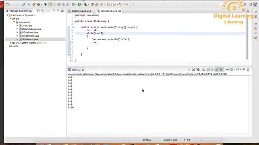Collapse All in Package Explorer toolbar

click(x=38, y=11)
